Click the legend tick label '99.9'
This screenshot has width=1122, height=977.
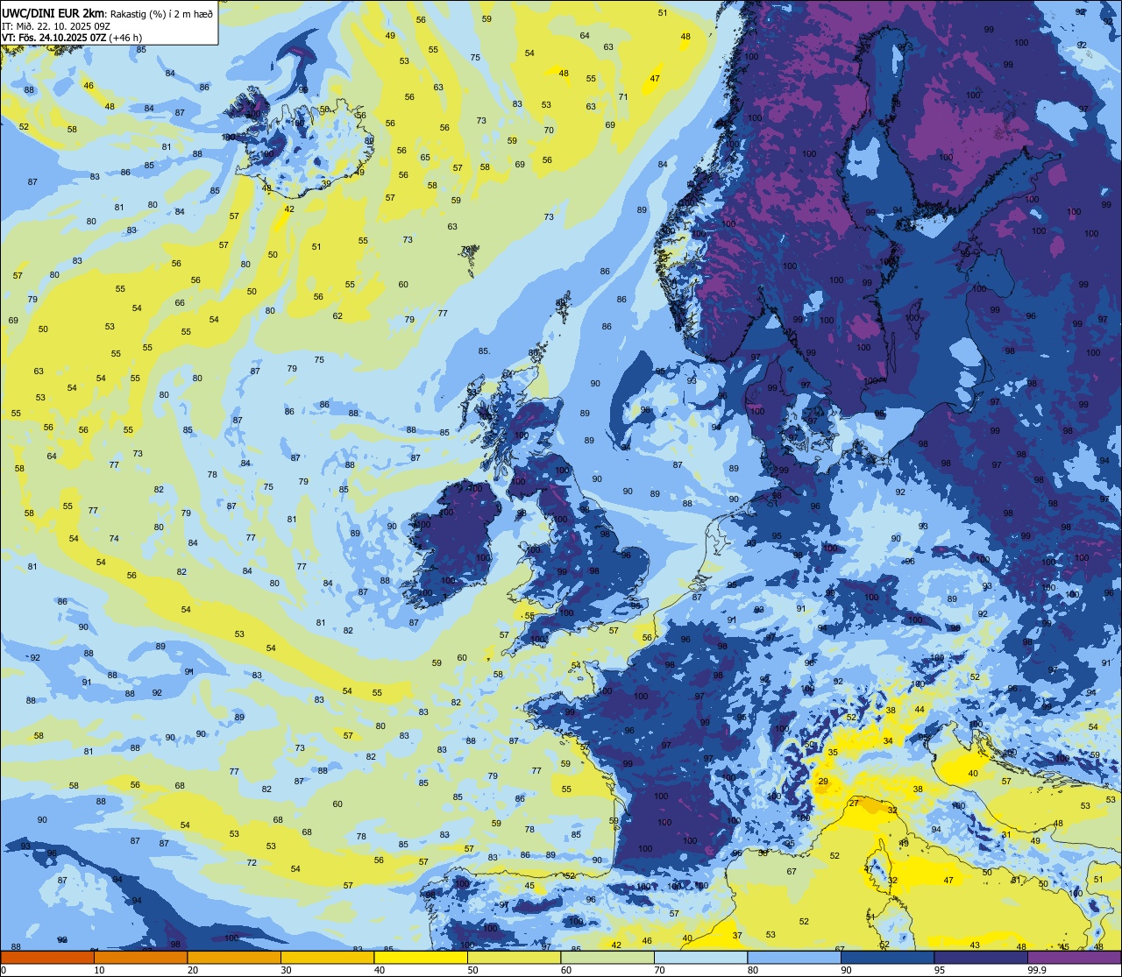(1037, 970)
